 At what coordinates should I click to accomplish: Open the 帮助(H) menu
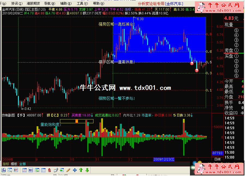click(x=99, y=4)
